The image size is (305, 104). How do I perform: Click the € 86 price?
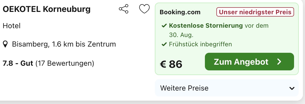(171, 64)
